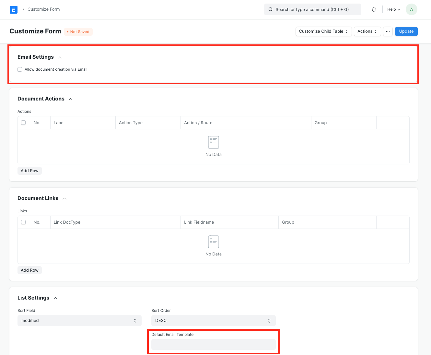The image size is (431, 355).
Task: Click the search magnifier icon
Action: [x=271, y=9]
